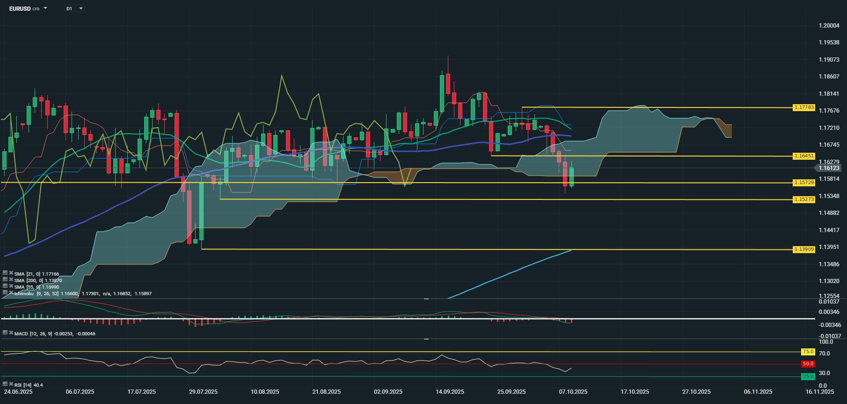Click the RSI 75.0 overbought level label
This screenshot has width=847, height=404.
pyautogui.click(x=808, y=352)
